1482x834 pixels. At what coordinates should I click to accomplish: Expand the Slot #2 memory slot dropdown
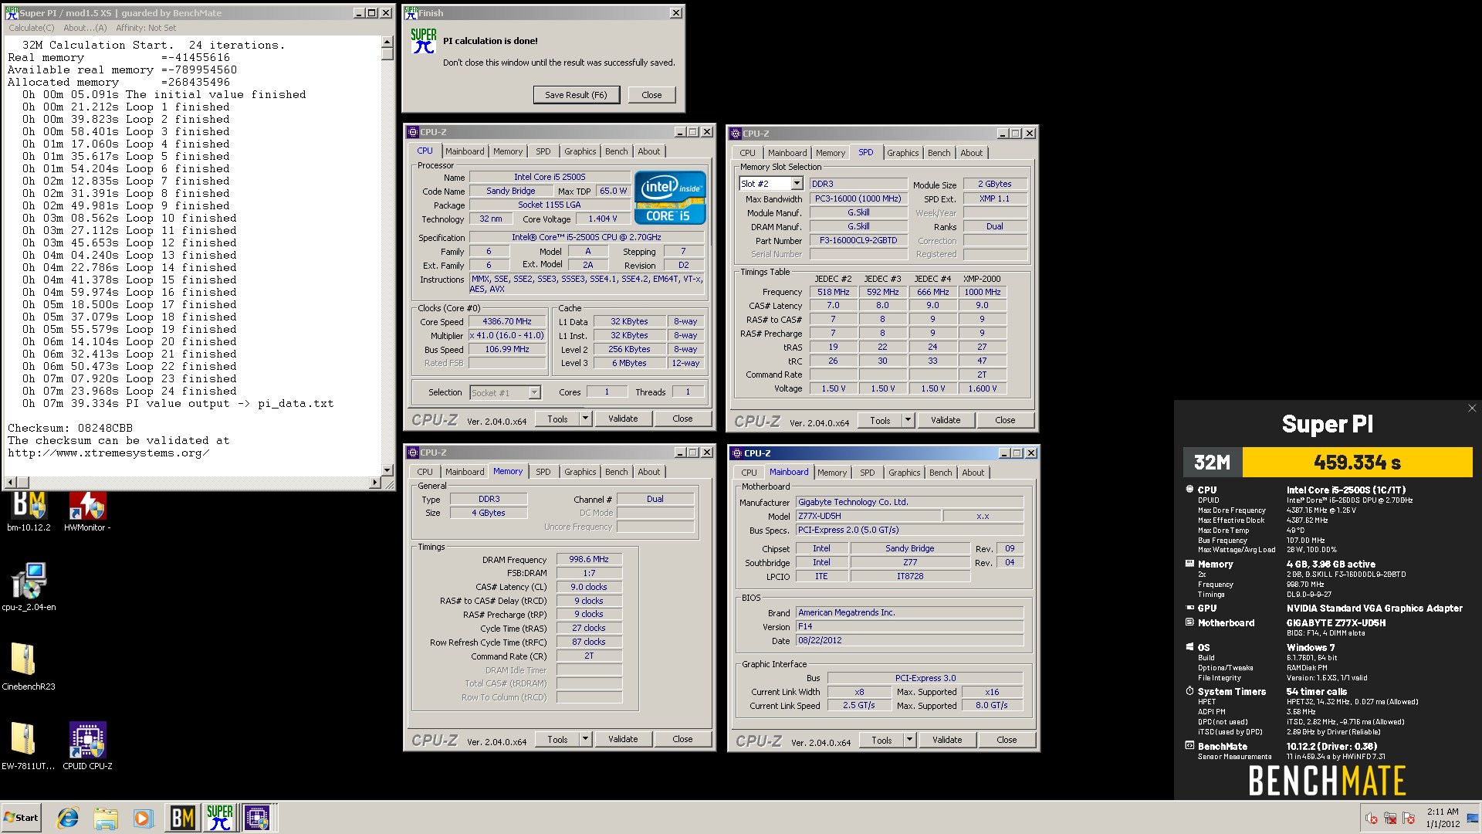tap(797, 184)
